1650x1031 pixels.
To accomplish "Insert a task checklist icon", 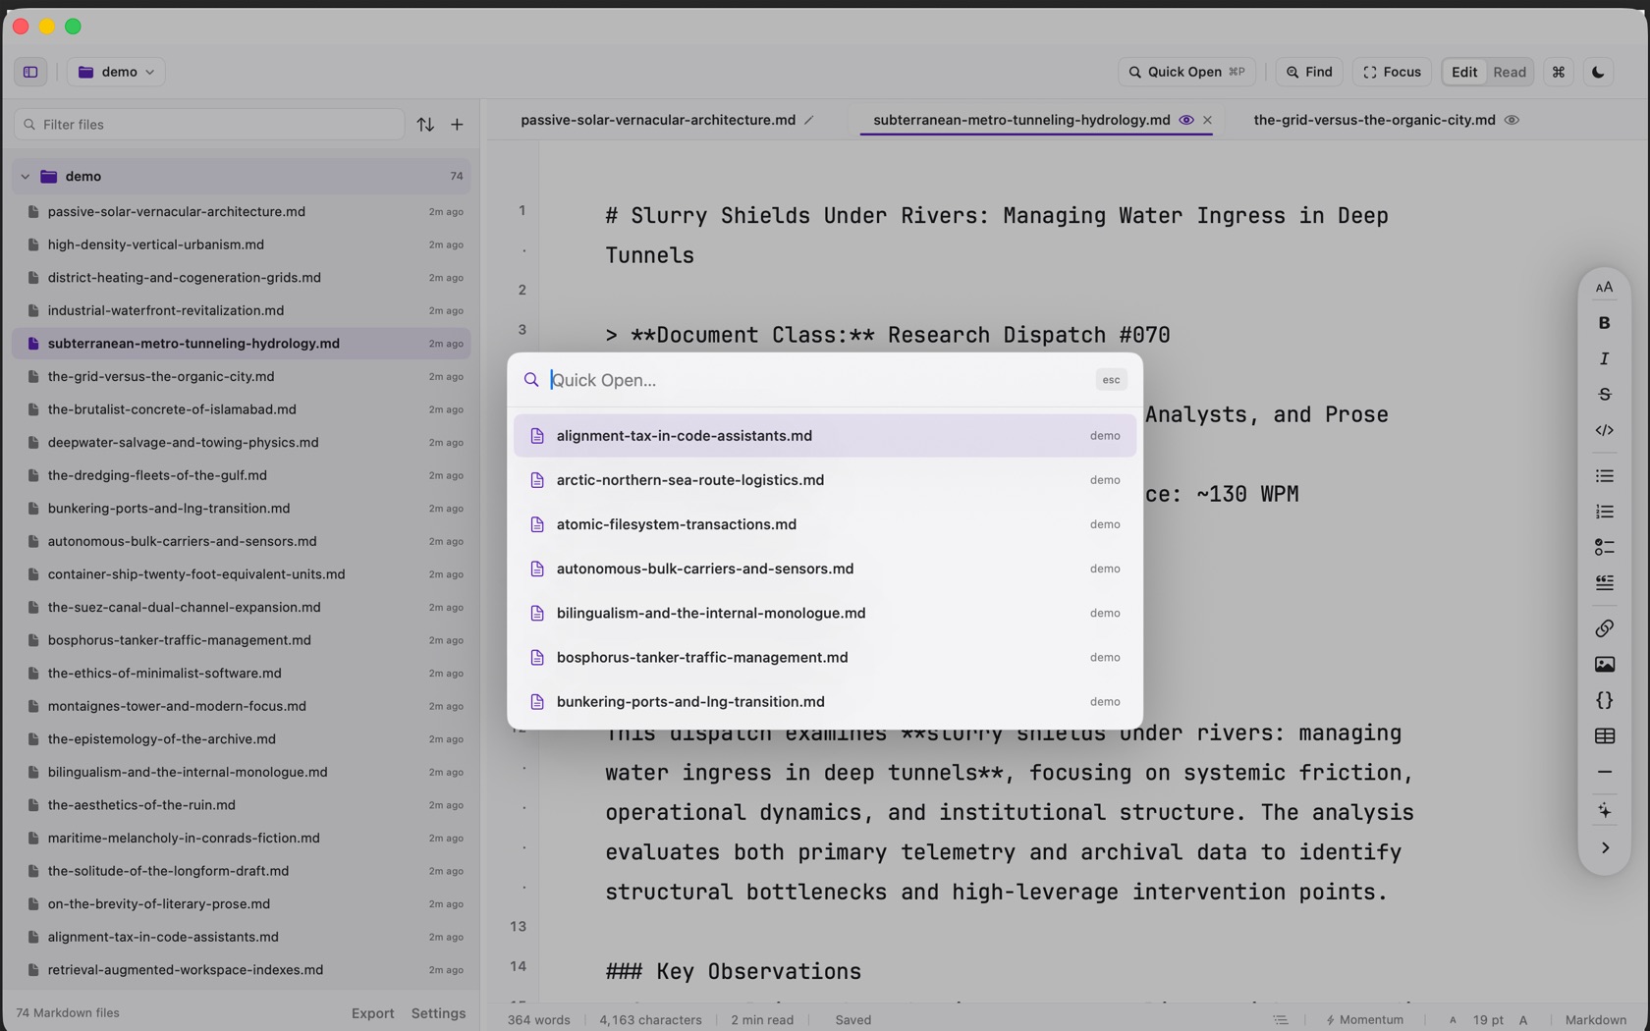I will click(1604, 547).
